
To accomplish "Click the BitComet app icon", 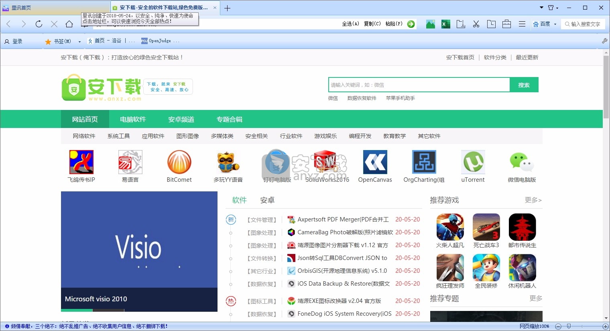I will pyautogui.click(x=179, y=162).
